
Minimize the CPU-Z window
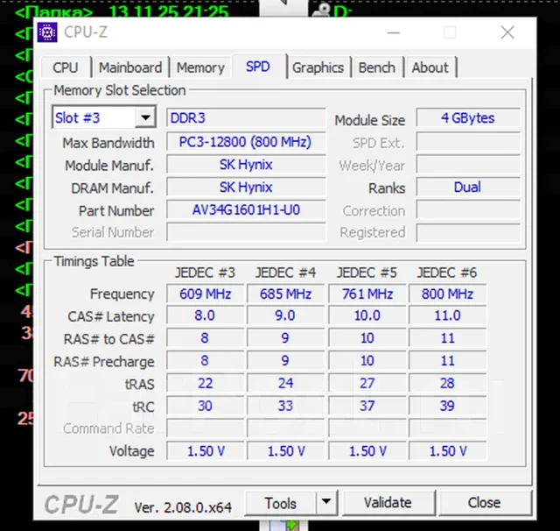tap(394, 33)
